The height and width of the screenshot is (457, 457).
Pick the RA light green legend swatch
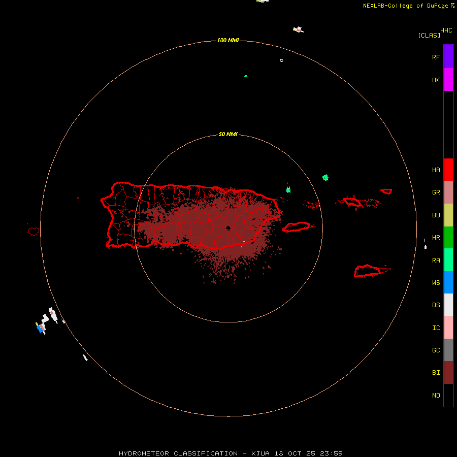coord(448,260)
